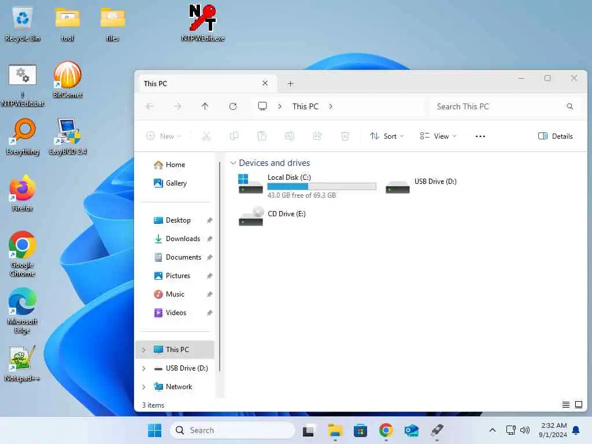Open Recycle Bin on desktop
Viewport: 592px width, 444px height.
pyautogui.click(x=23, y=23)
